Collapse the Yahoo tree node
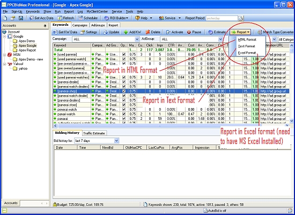This screenshot has width=295, height=215. 4,64
